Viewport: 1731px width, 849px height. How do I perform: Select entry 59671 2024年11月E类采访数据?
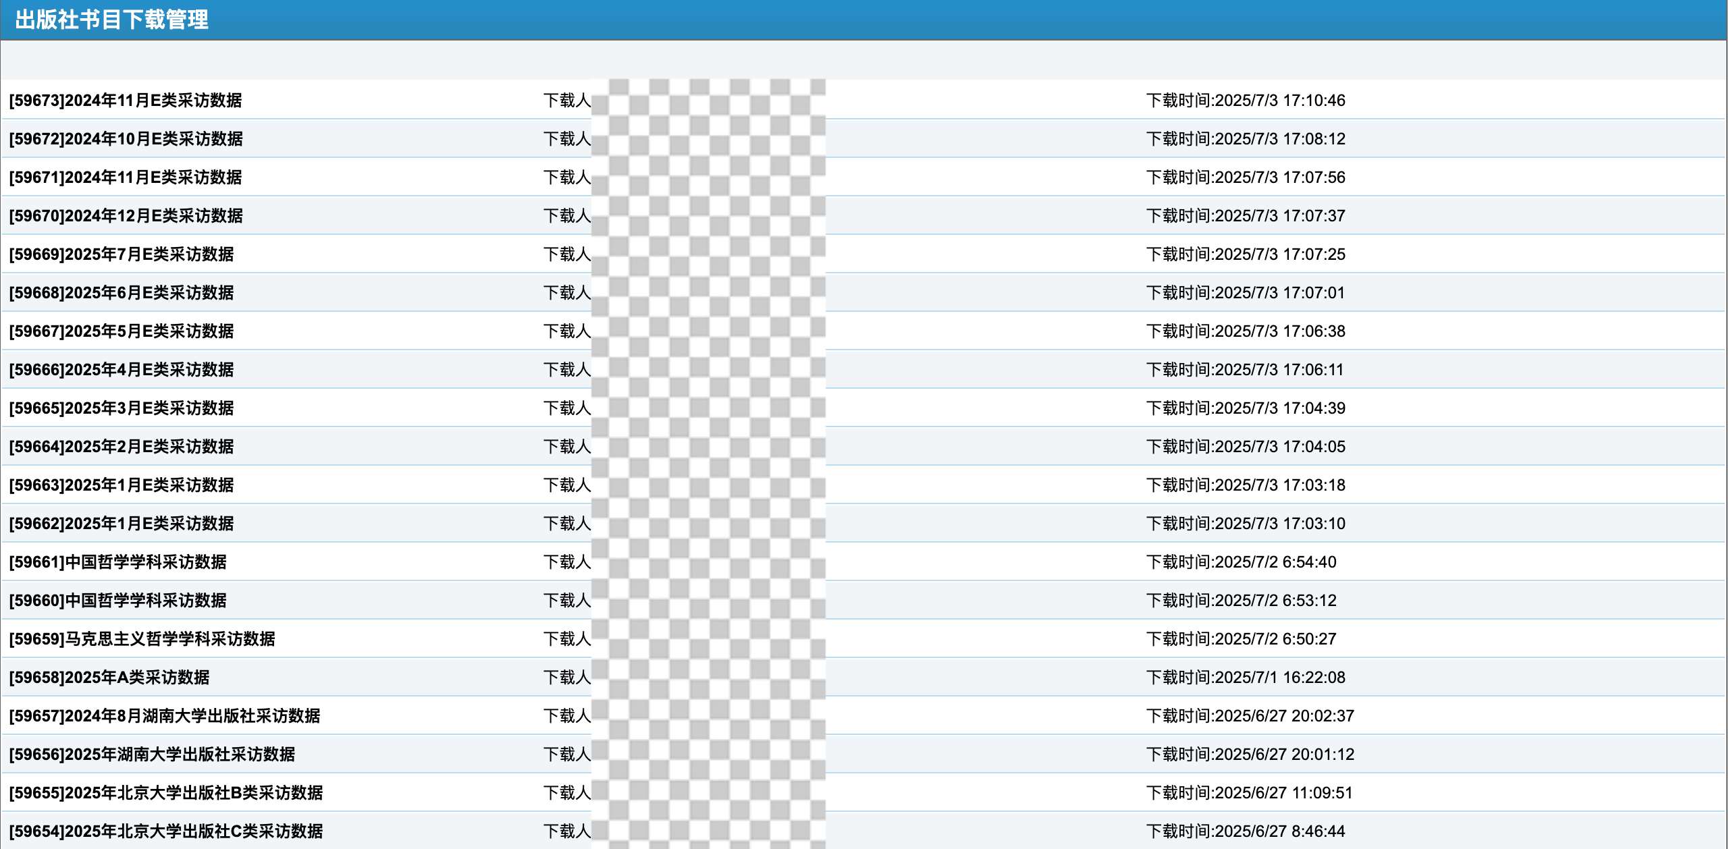click(x=126, y=177)
